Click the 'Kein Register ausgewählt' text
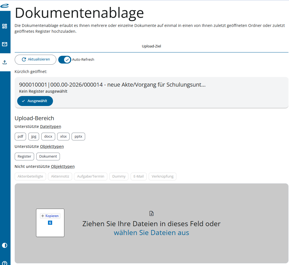 click(x=43, y=91)
